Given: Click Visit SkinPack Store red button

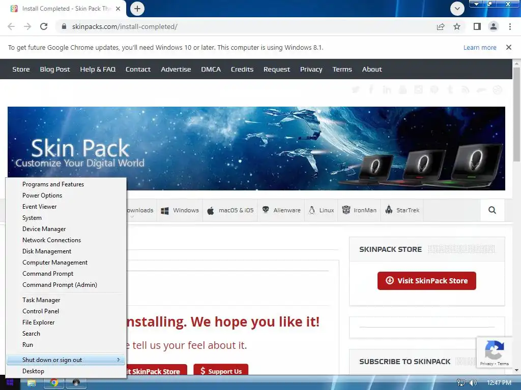Looking at the screenshot, I should click(x=427, y=280).
